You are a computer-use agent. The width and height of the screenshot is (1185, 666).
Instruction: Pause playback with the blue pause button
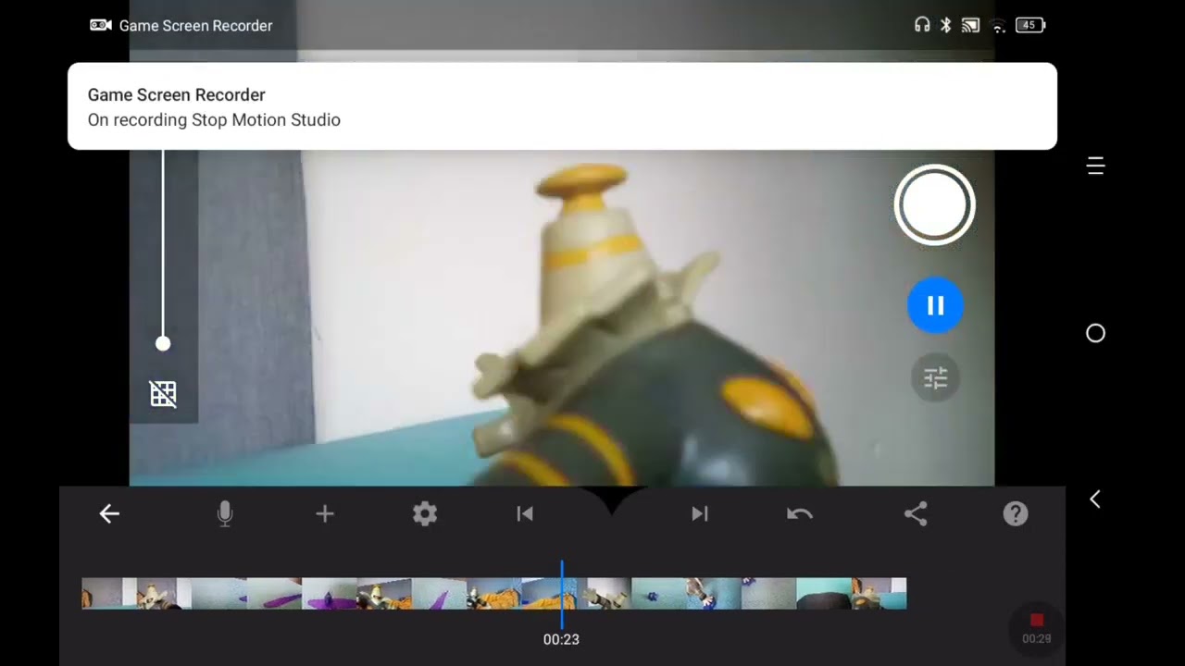tap(935, 305)
